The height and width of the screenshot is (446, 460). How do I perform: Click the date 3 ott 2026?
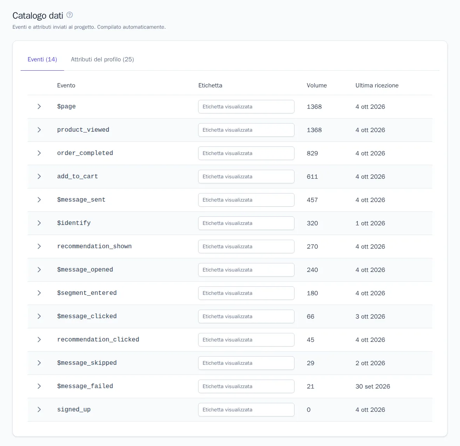tap(370, 316)
